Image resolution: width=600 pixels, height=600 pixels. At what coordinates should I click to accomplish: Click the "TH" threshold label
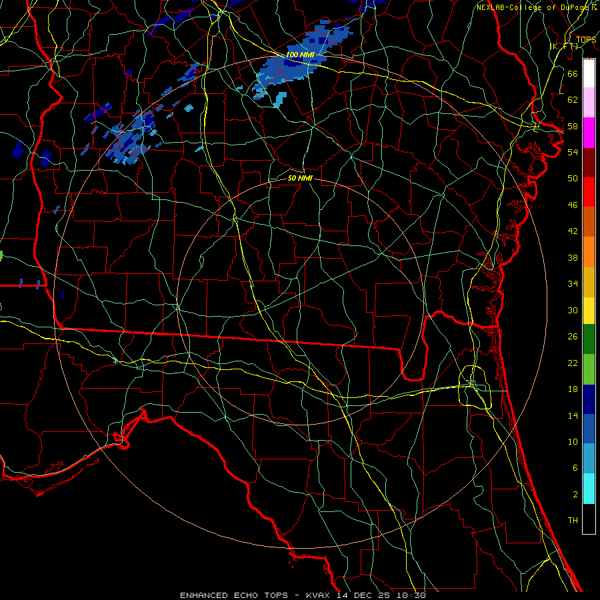tap(573, 521)
